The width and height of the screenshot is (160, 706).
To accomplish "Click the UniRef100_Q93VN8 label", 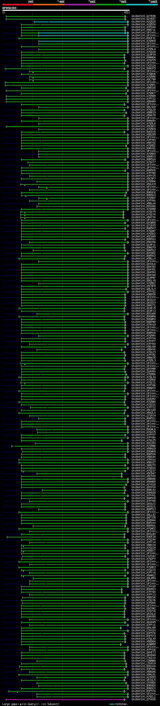I will (143, 369).
